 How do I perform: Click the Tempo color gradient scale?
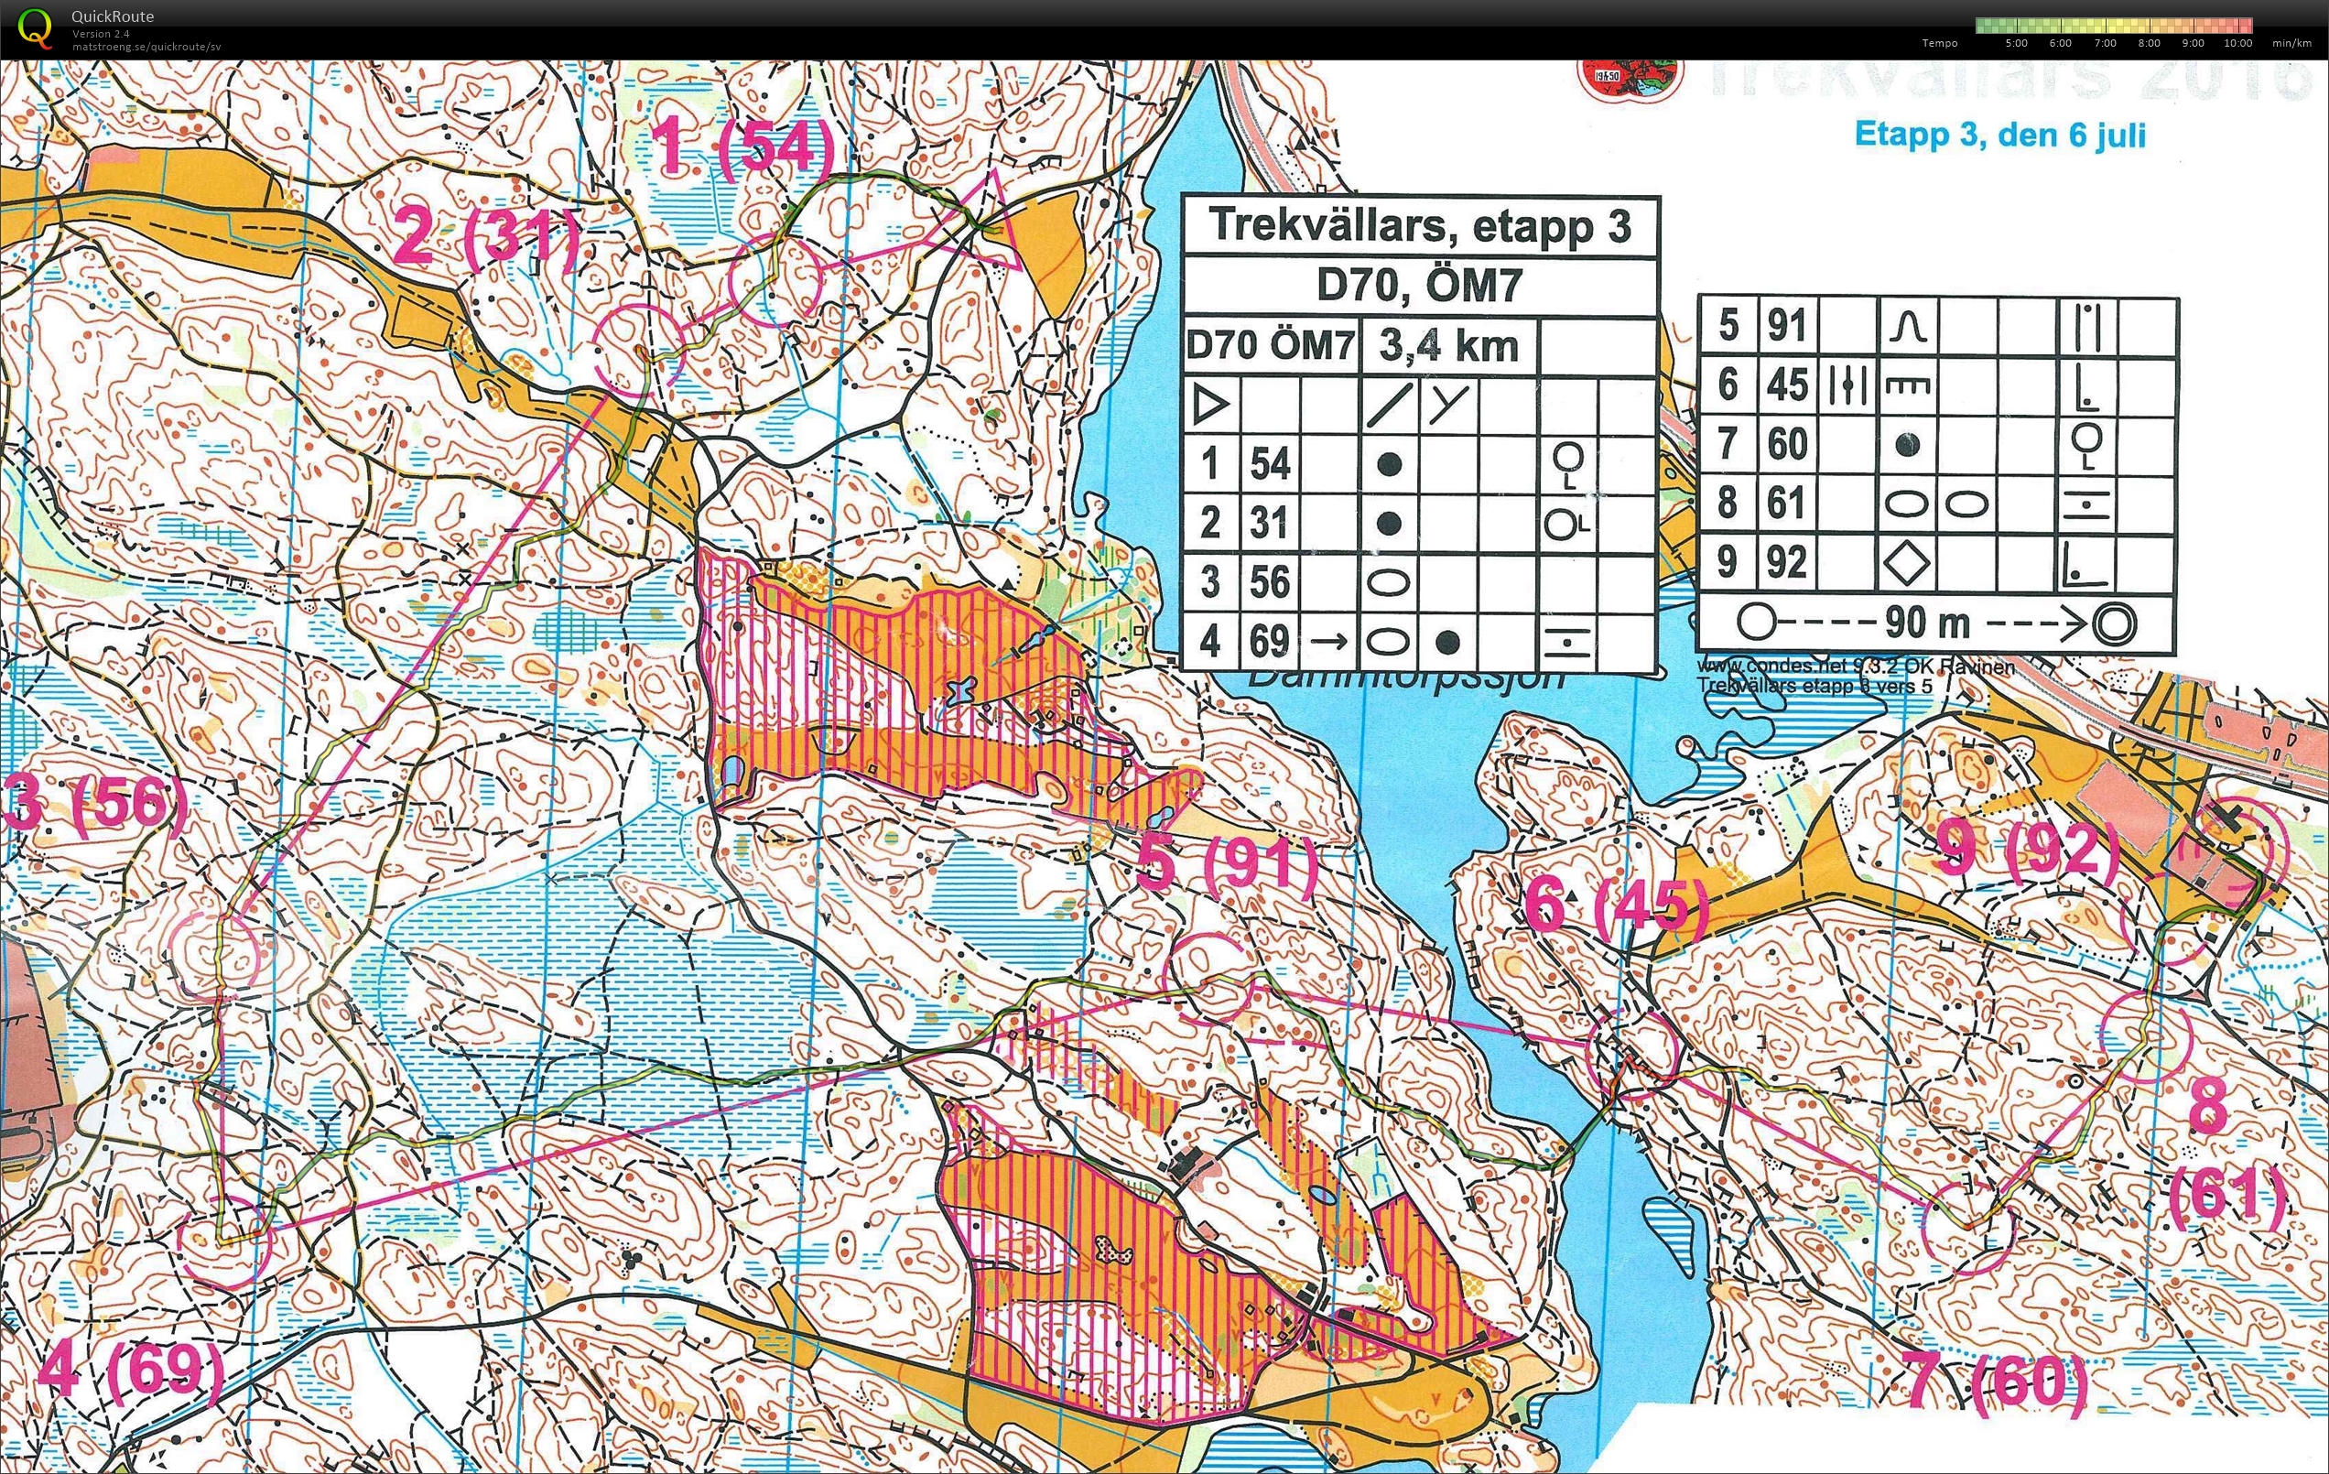pos(2113,25)
